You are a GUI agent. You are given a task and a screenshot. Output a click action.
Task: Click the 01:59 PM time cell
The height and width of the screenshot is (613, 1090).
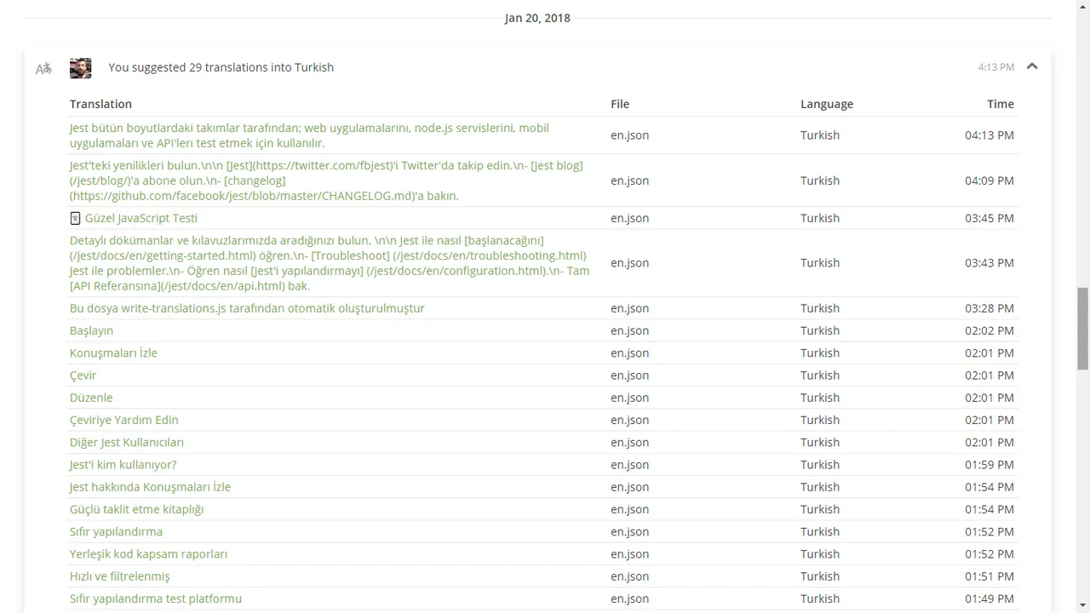pos(990,465)
